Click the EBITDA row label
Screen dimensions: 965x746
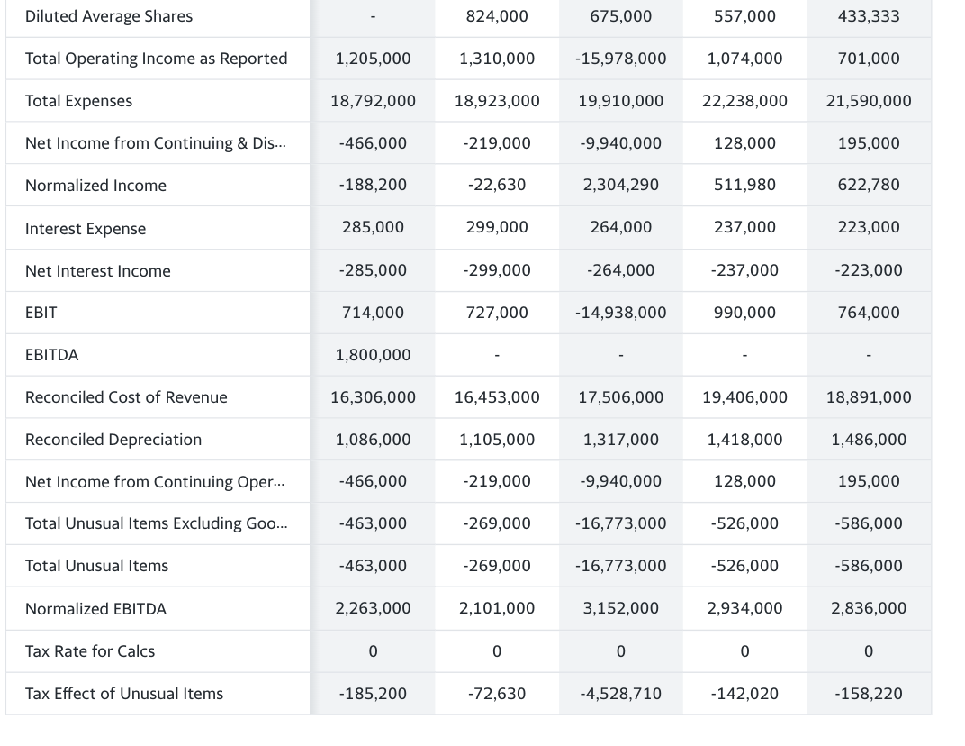pyautogui.click(x=51, y=354)
